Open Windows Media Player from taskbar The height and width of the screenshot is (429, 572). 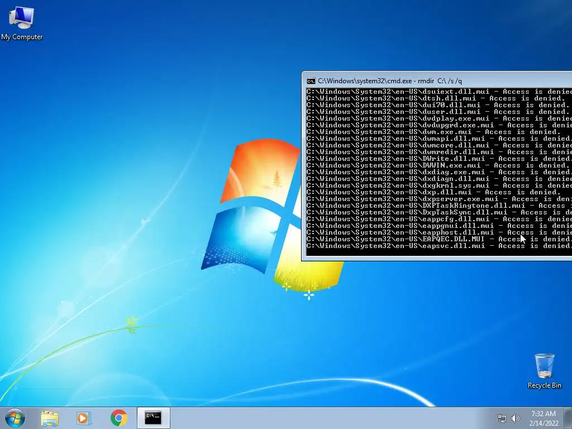(x=84, y=418)
